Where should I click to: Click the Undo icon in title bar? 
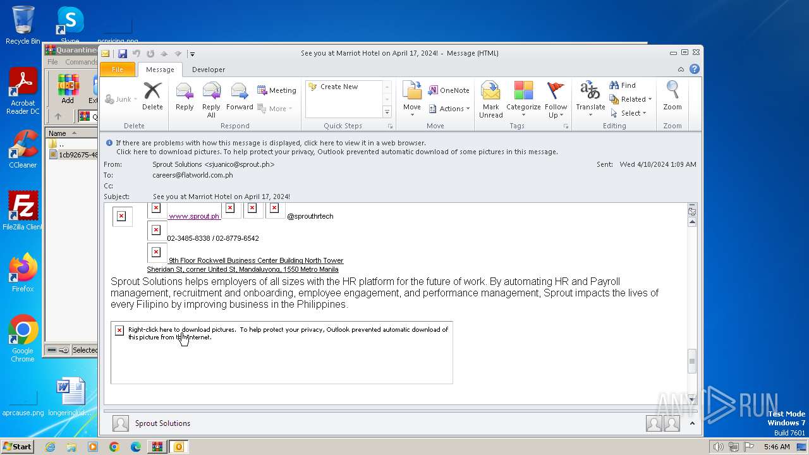137,54
